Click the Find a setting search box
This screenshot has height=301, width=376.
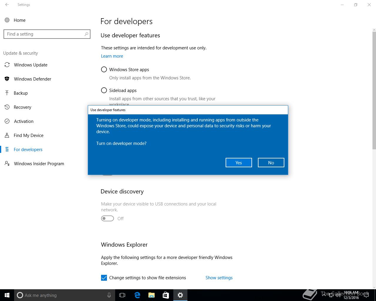47,34
